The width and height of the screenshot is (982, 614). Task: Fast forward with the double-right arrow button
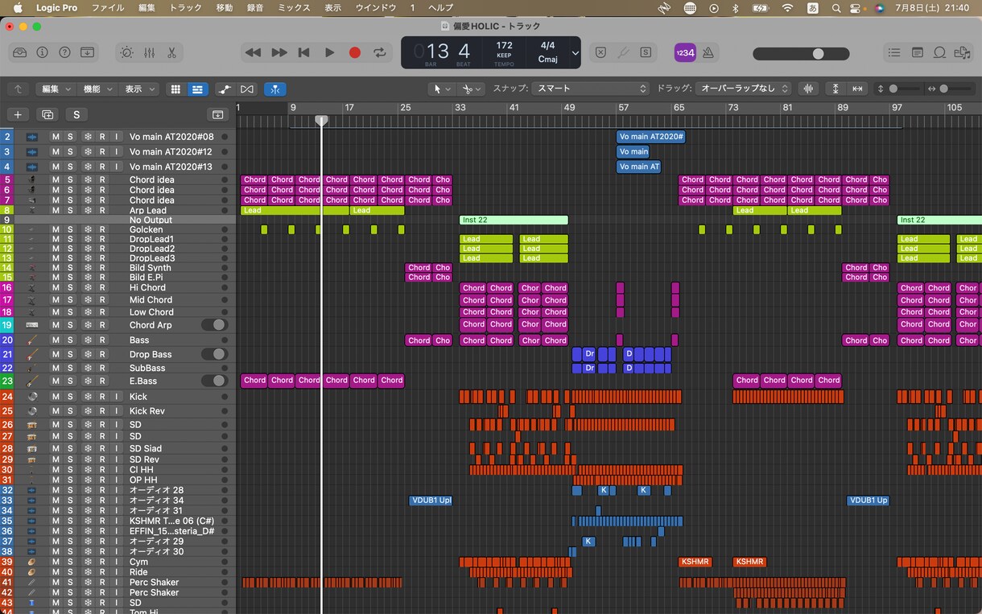coord(279,52)
